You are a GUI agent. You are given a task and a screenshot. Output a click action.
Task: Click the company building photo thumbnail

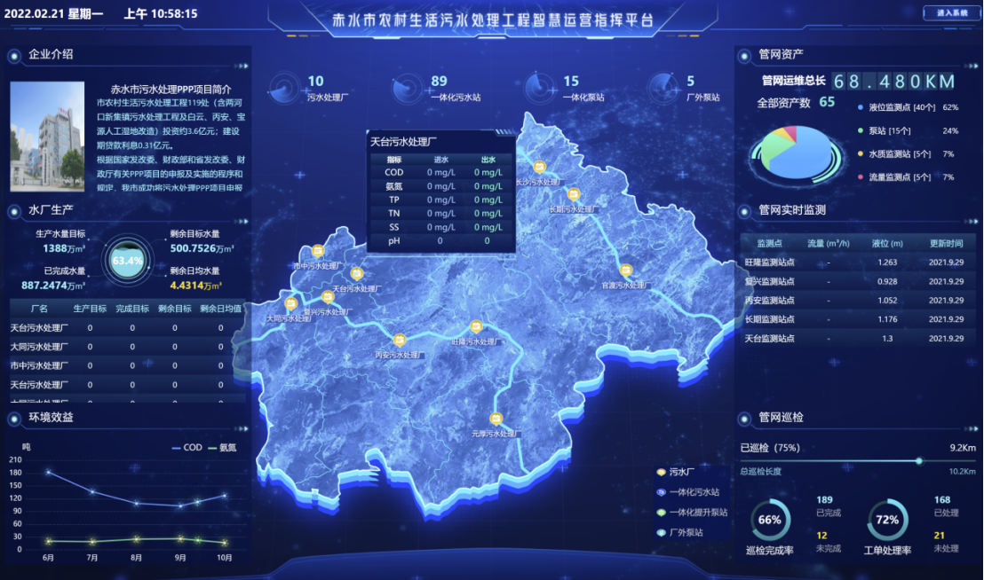(48, 137)
